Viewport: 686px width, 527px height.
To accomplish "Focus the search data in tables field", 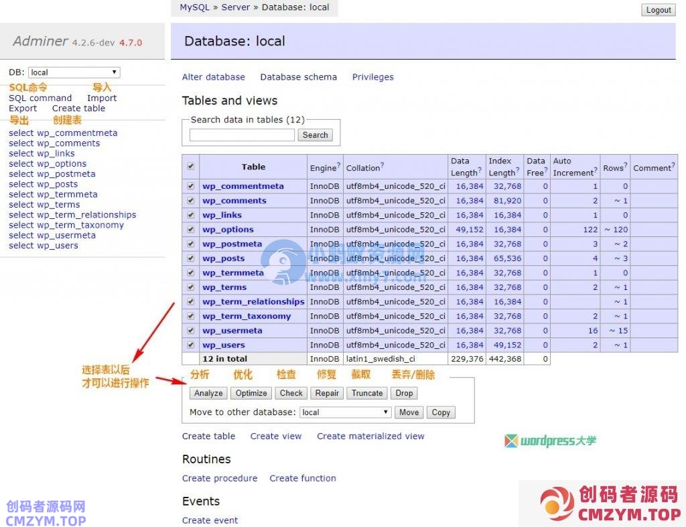I will 242,135.
